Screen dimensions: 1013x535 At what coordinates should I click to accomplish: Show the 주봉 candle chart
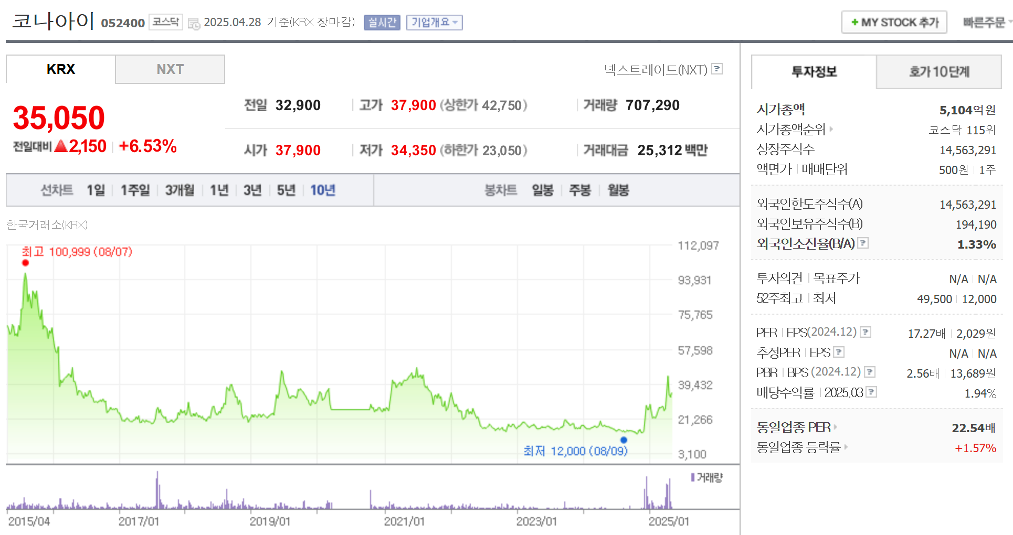[580, 190]
